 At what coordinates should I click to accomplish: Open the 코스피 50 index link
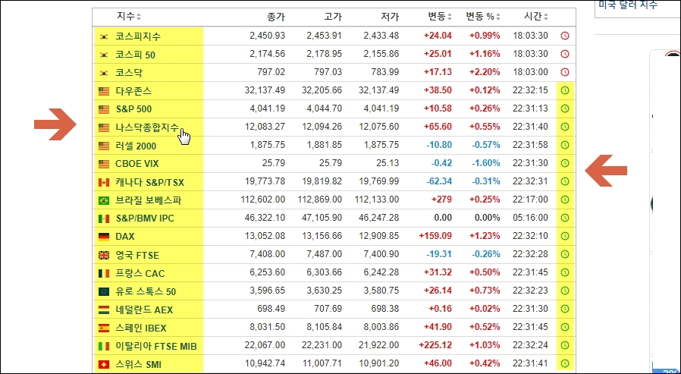pos(136,55)
